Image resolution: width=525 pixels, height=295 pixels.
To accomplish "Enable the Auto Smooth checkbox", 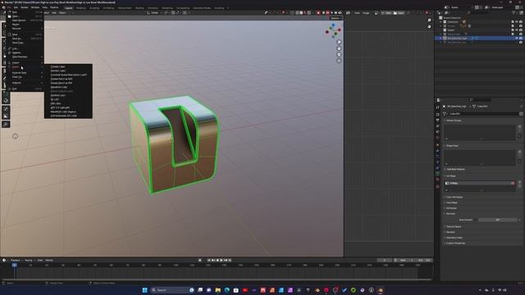I will coord(475,220).
